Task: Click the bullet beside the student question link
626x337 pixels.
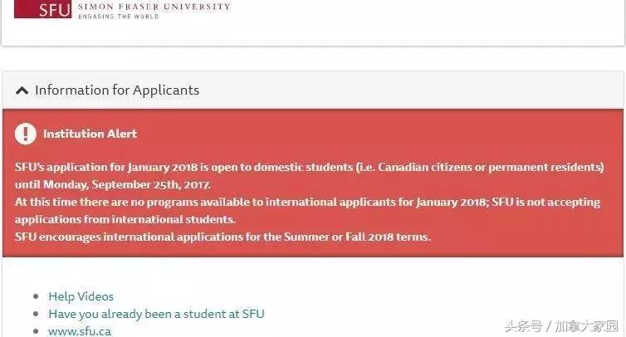Action: [x=35, y=315]
